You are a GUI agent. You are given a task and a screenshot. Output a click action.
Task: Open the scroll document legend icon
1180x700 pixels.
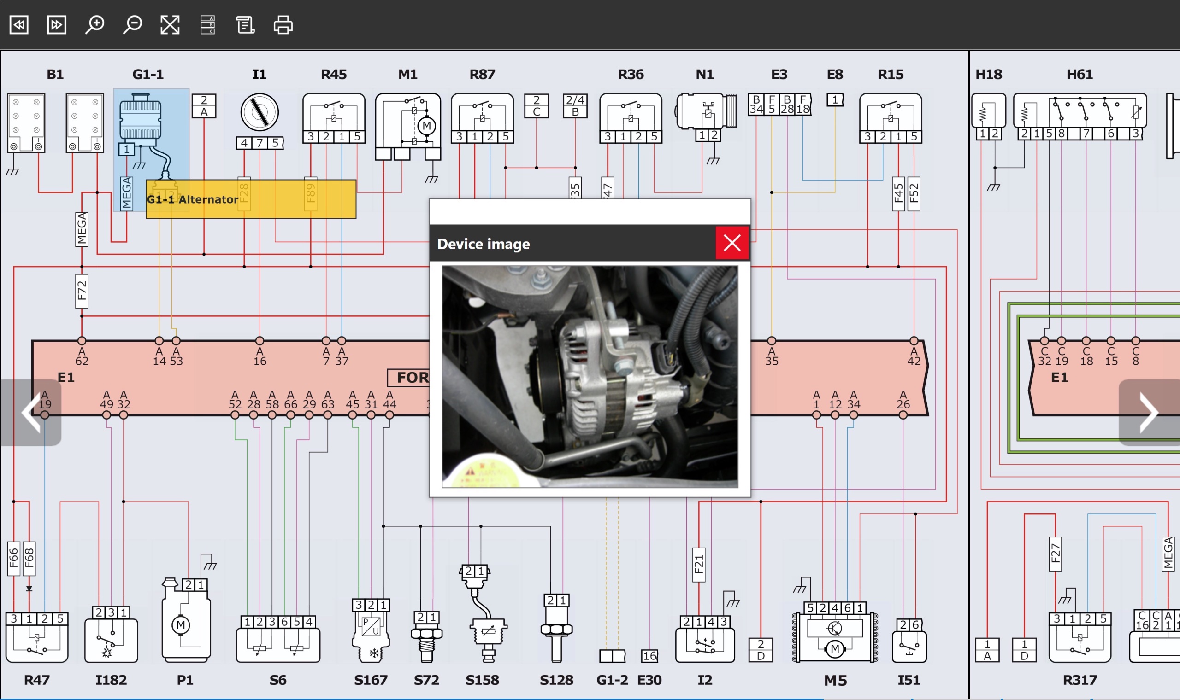click(x=245, y=24)
